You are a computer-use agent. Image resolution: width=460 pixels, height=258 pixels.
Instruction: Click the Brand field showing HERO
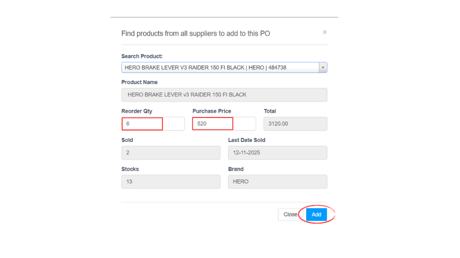277,182
